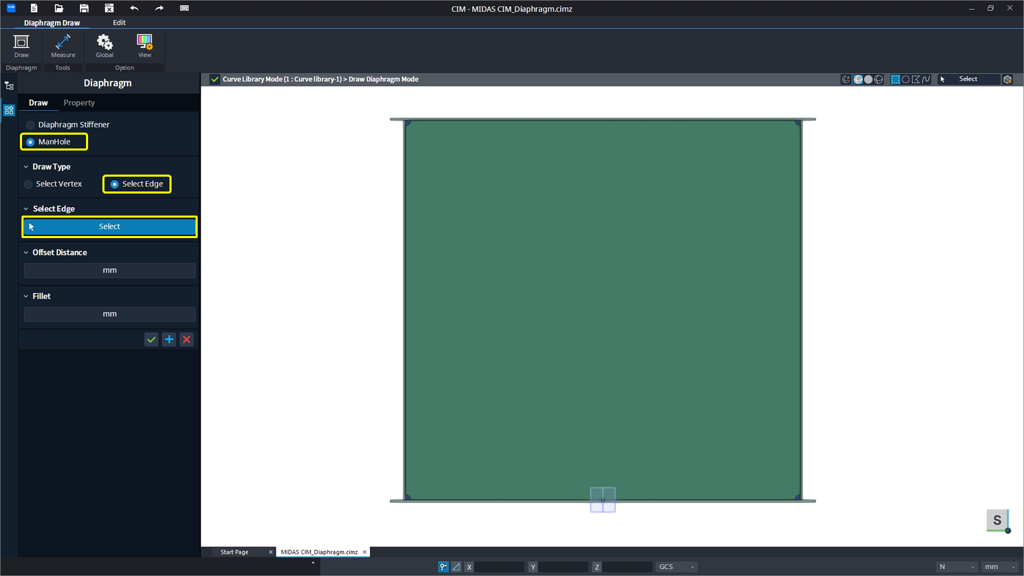This screenshot has width=1024, height=576.
Task: Click the X coordinate input field
Action: coord(499,567)
